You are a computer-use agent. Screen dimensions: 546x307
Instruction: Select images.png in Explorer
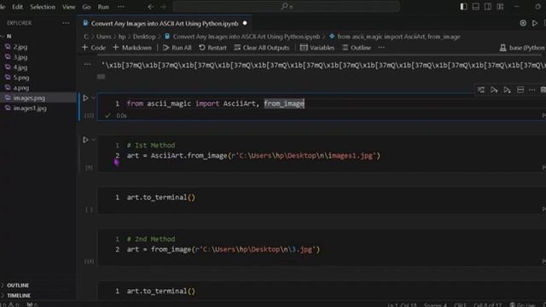pos(29,98)
